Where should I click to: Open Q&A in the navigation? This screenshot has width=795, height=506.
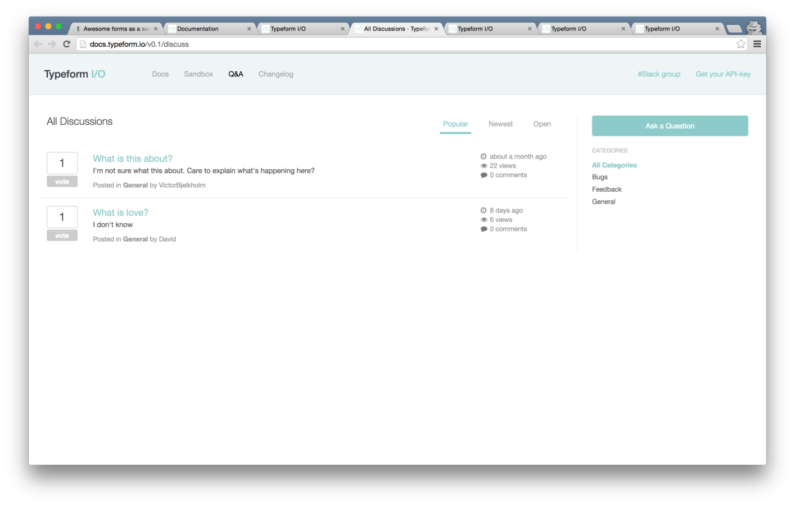(x=236, y=74)
